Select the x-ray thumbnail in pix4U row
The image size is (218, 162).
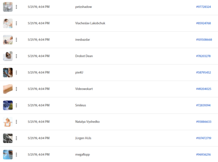click(x=8, y=72)
